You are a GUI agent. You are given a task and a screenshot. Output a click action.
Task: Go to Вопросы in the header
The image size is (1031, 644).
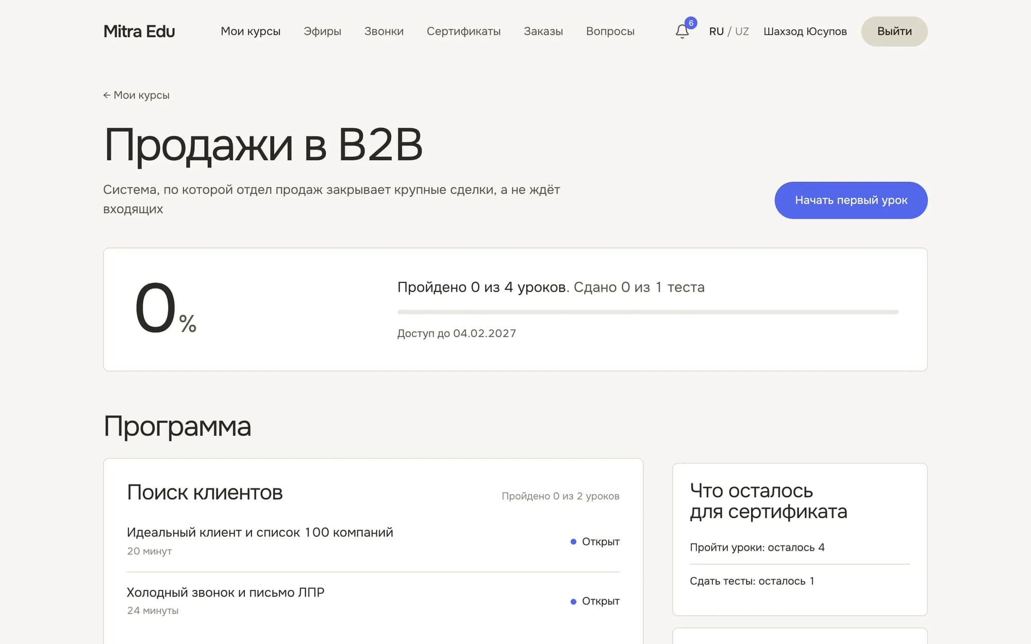pos(610,31)
